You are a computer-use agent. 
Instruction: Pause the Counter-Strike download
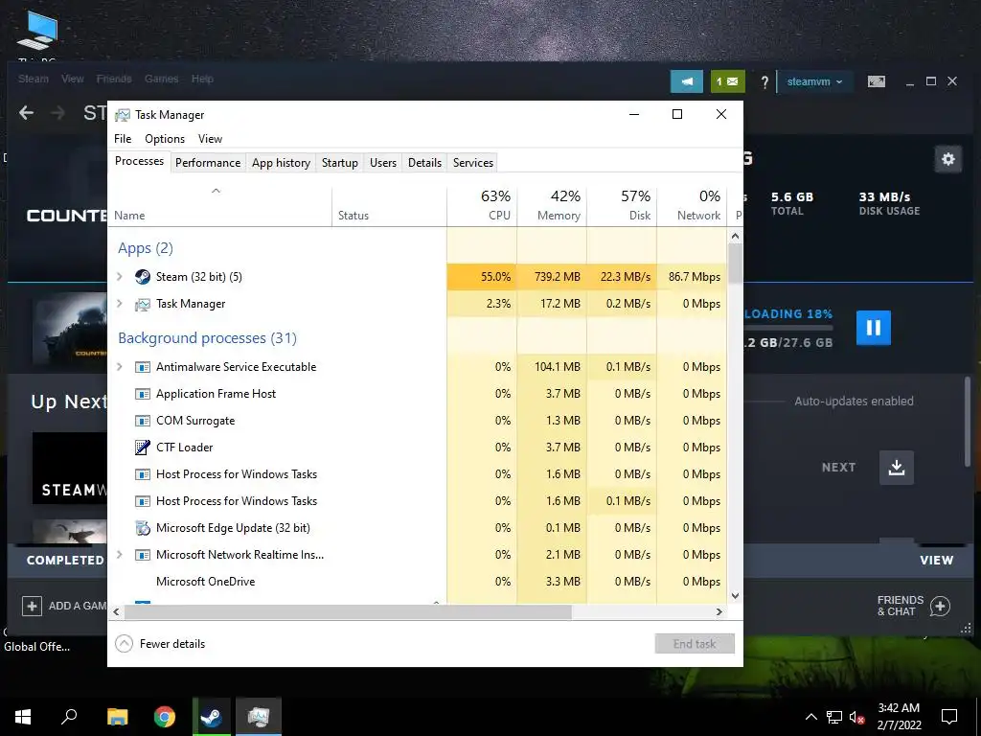click(x=874, y=328)
